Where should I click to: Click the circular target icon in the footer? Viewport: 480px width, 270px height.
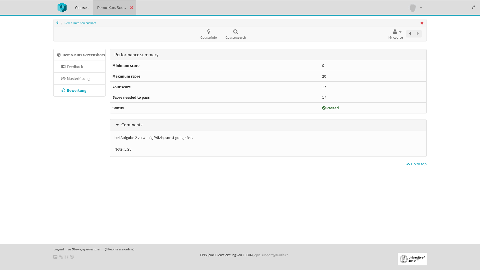(72, 257)
